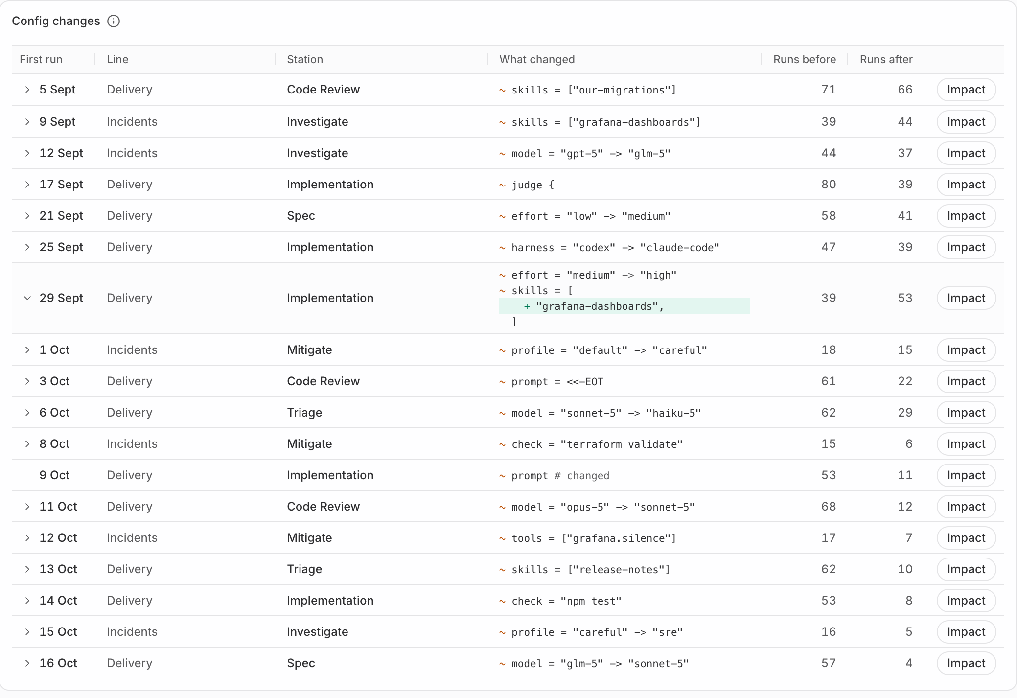Click runs before value 80

pos(829,185)
